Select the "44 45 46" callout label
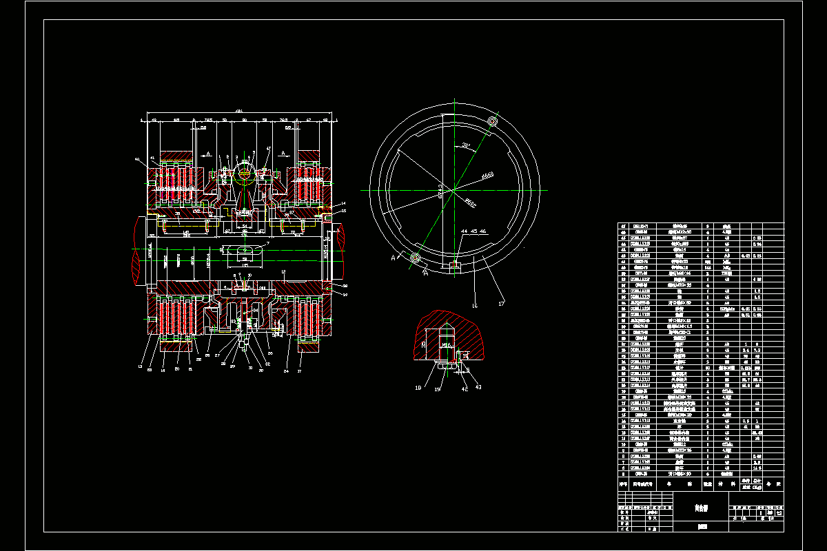This screenshot has height=551, width=827. pos(473,231)
